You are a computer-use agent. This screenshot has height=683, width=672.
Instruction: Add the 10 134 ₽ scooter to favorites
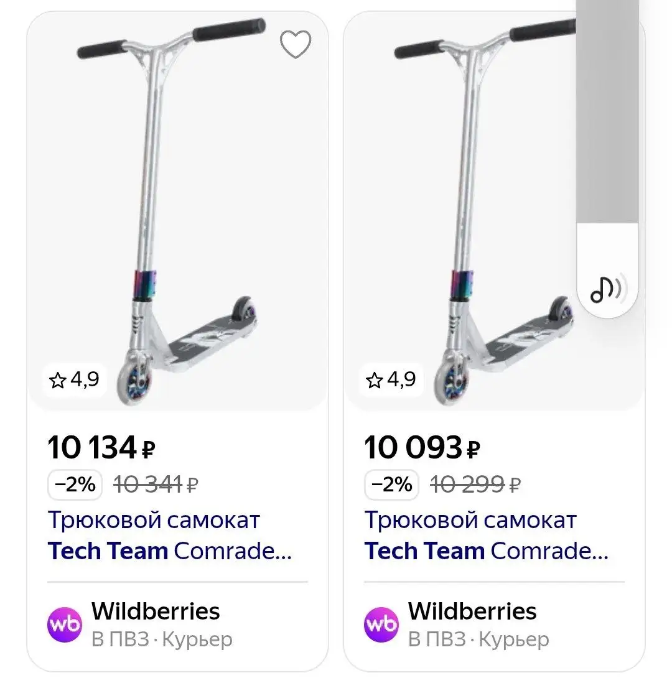tap(295, 45)
